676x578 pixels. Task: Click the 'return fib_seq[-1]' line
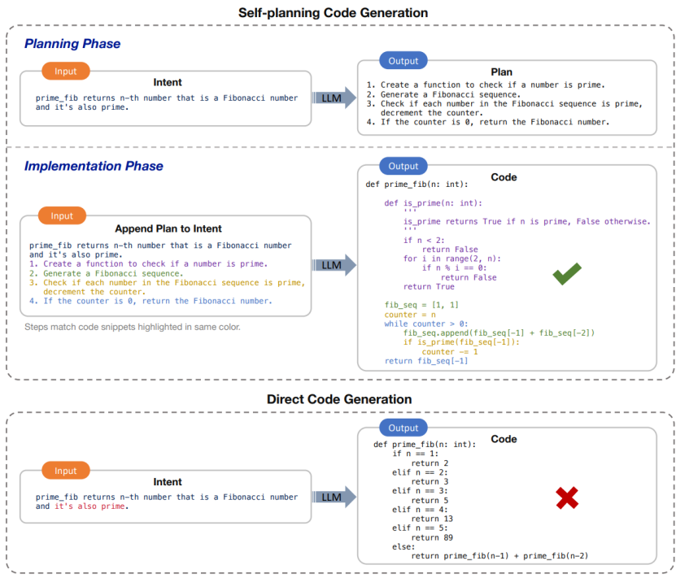coord(426,361)
